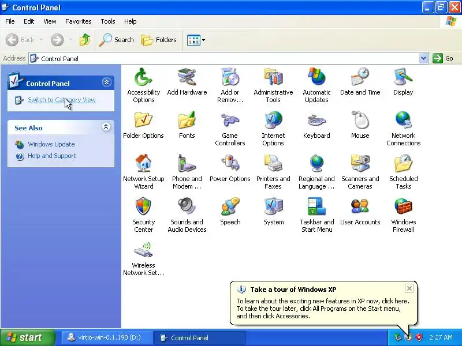
Task: Expand the Address bar dropdown arrow
Action: [423, 58]
